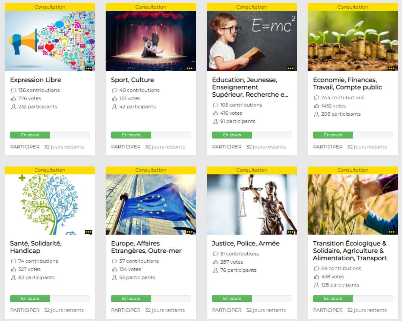Click speech bubble badge on Transition Écologique image
Screen dimensions: 402x321
pyautogui.click(x=391, y=232)
